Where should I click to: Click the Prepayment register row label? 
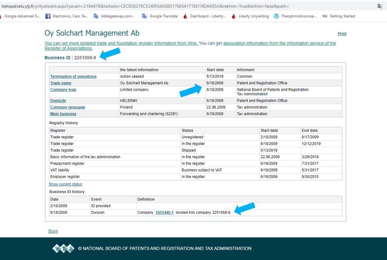tap(67, 164)
